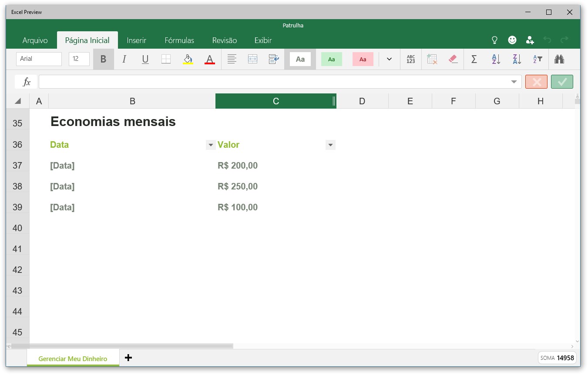The image size is (588, 375).
Task: Toggle Underline formatting
Action: [145, 59]
